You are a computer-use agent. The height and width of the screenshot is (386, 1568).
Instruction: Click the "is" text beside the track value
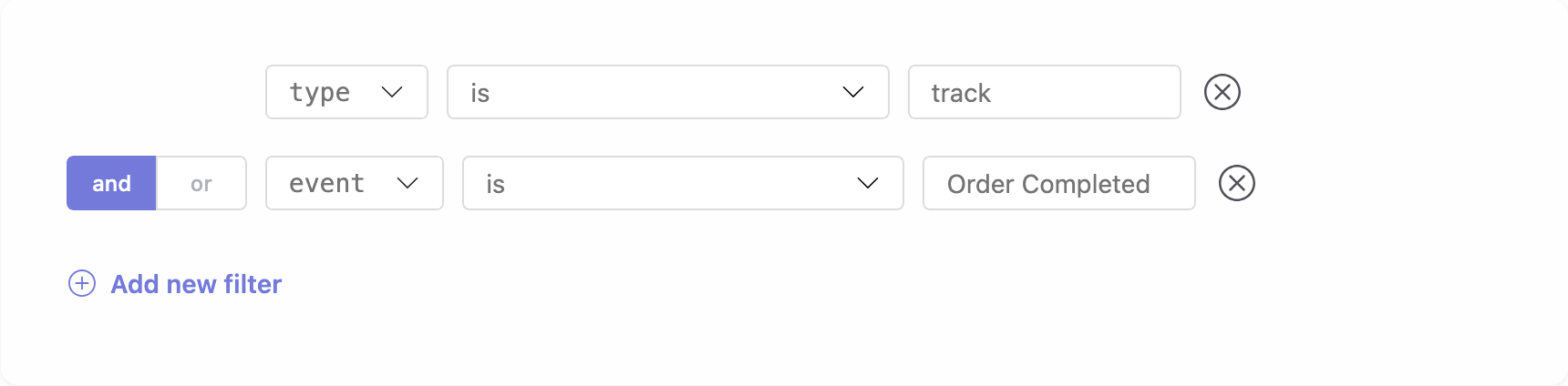(480, 93)
